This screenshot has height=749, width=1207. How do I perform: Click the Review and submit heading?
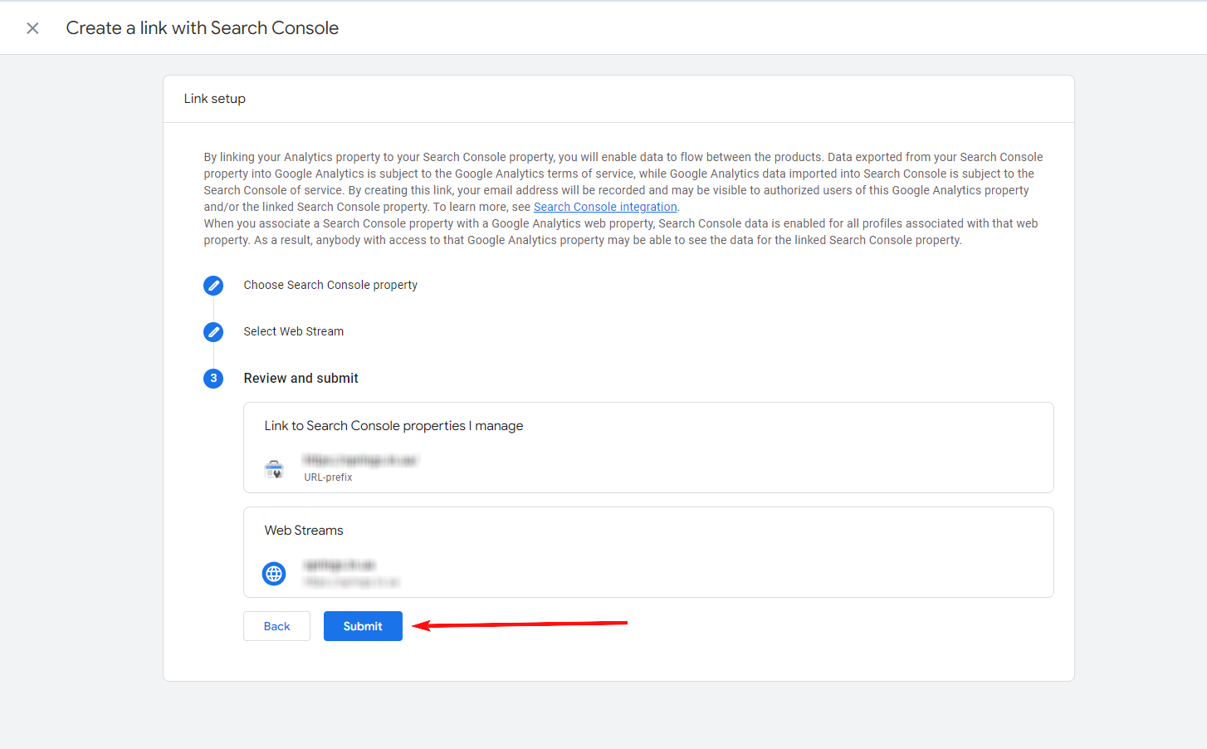click(x=301, y=378)
